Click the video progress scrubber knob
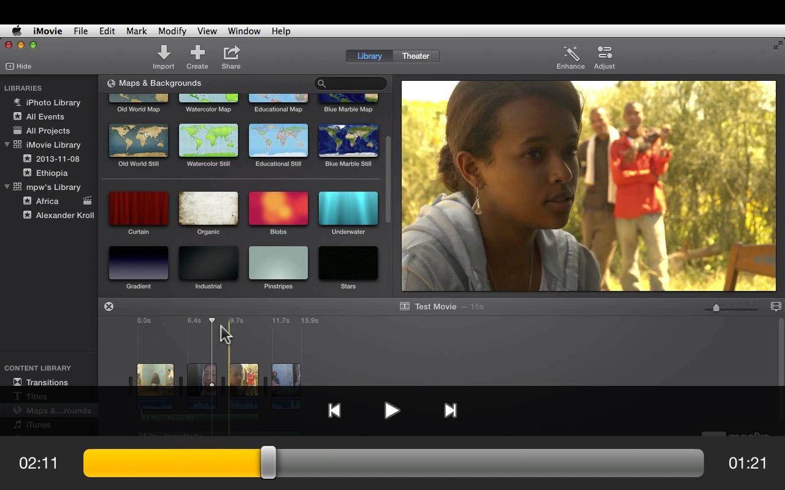The width and height of the screenshot is (785, 490). 268,462
